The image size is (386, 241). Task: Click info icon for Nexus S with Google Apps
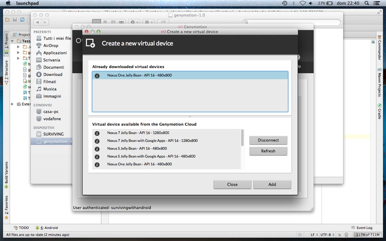tap(97, 157)
